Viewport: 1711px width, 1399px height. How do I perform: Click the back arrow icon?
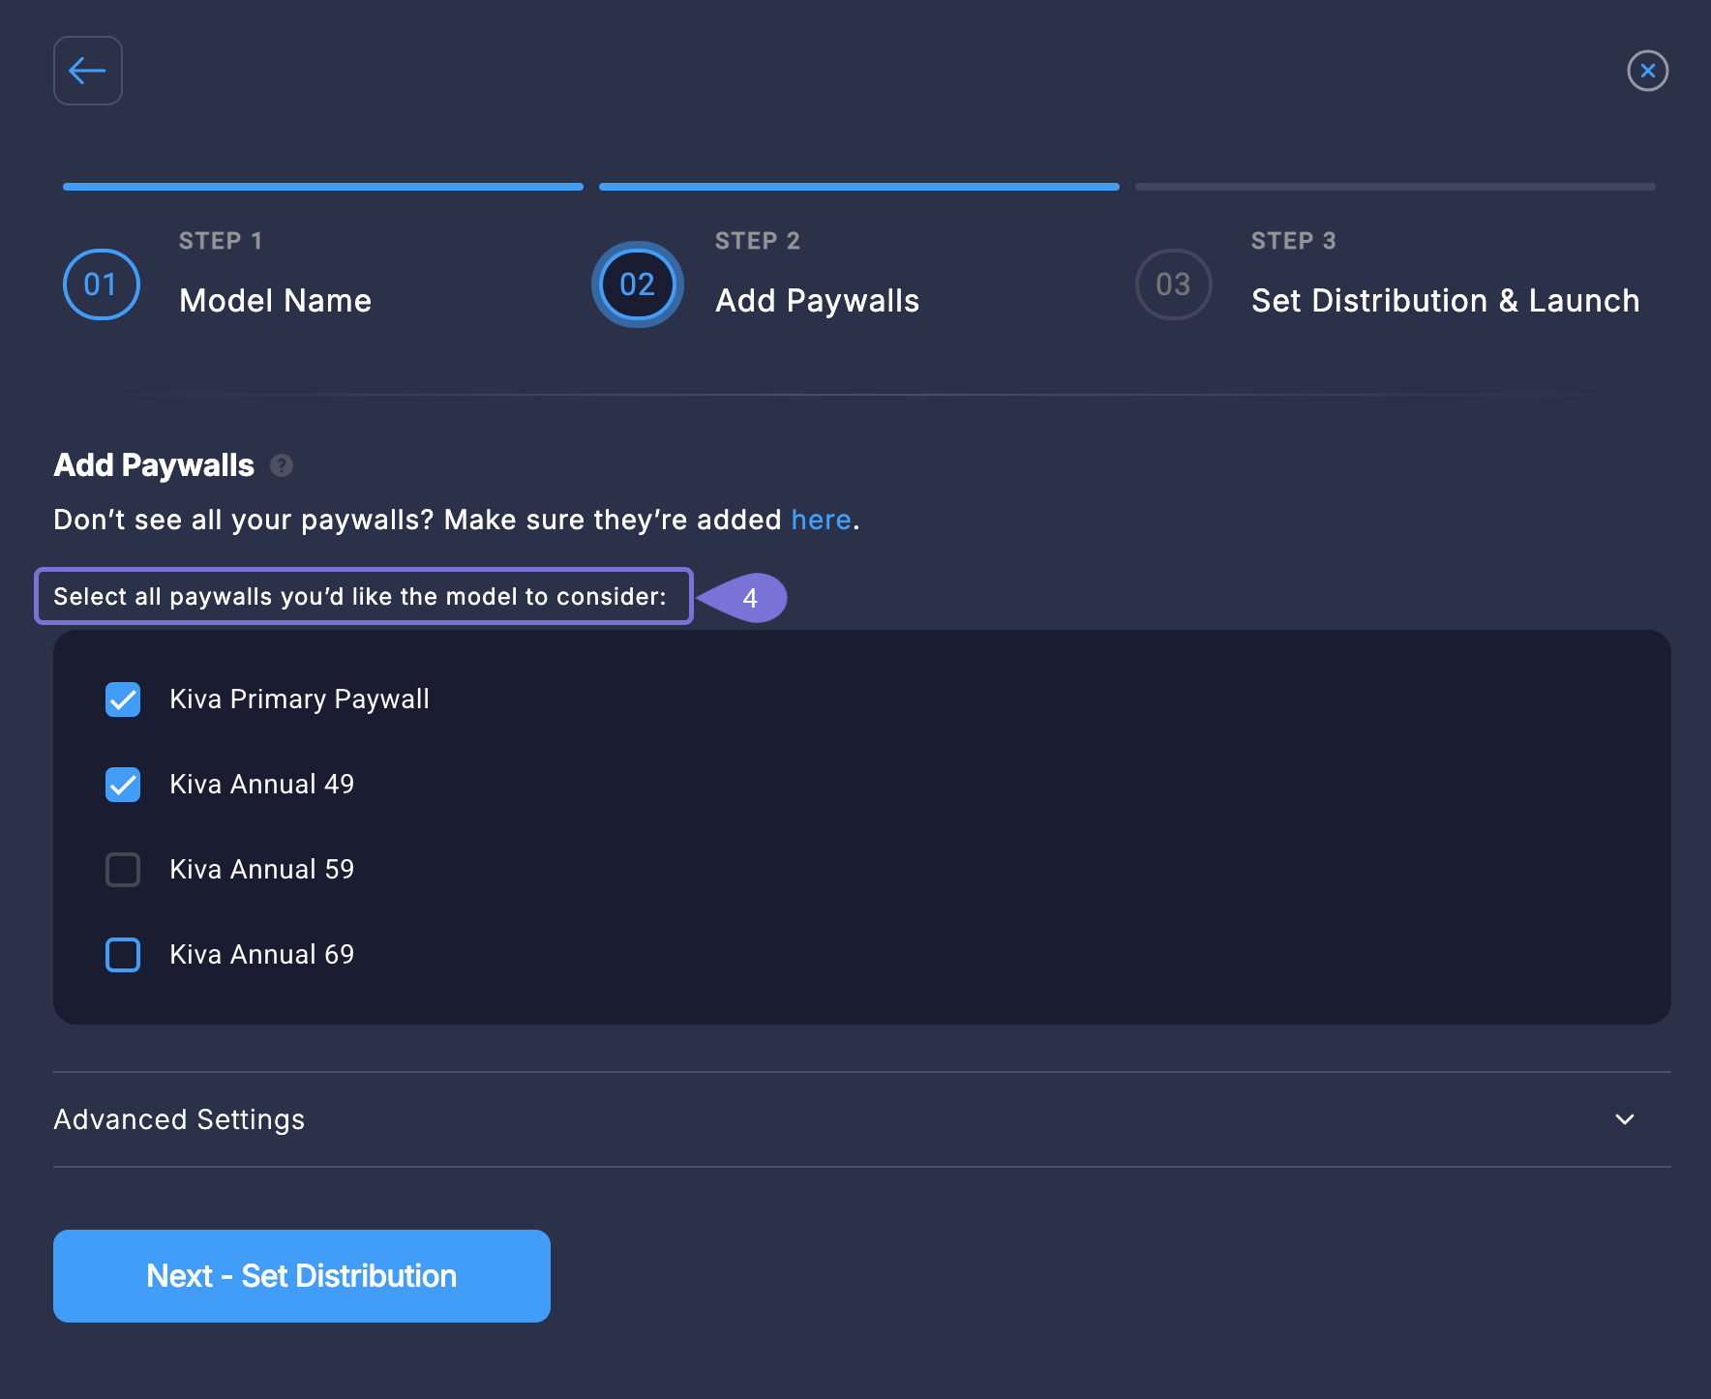tap(87, 70)
